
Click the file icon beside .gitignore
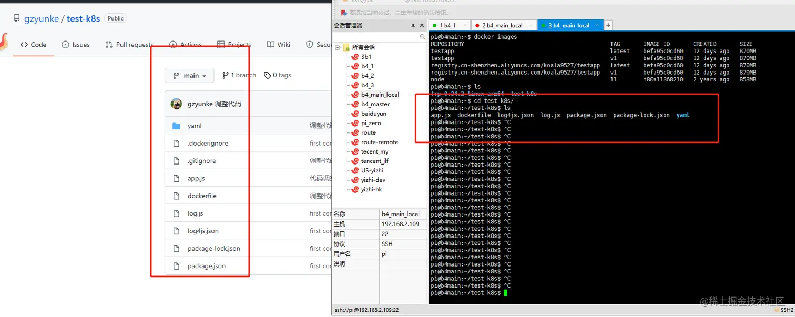(177, 161)
